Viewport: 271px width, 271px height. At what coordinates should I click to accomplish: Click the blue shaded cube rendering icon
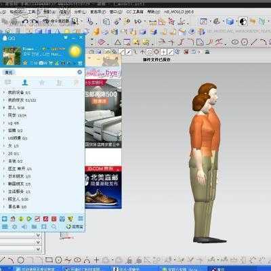click(x=230, y=22)
